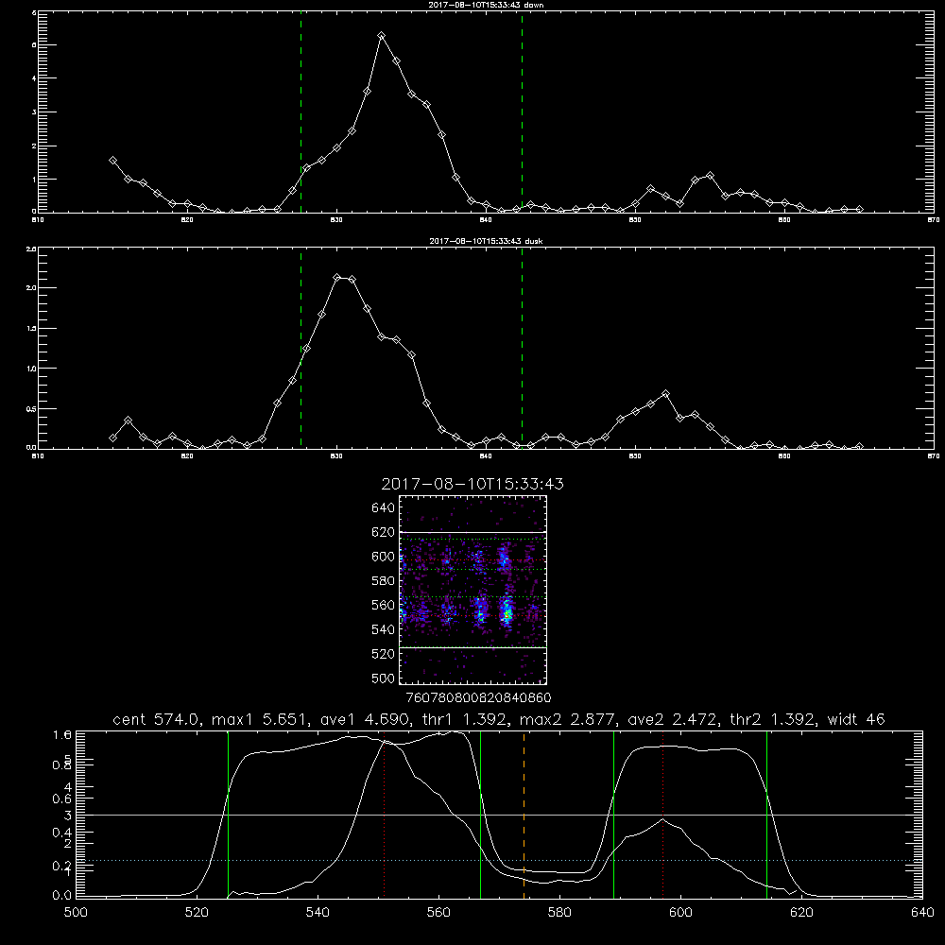Screen dimensions: 945x945
Task: Click the solid horizontal threshold line in bottom plot
Action: pyautogui.click(x=500, y=815)
